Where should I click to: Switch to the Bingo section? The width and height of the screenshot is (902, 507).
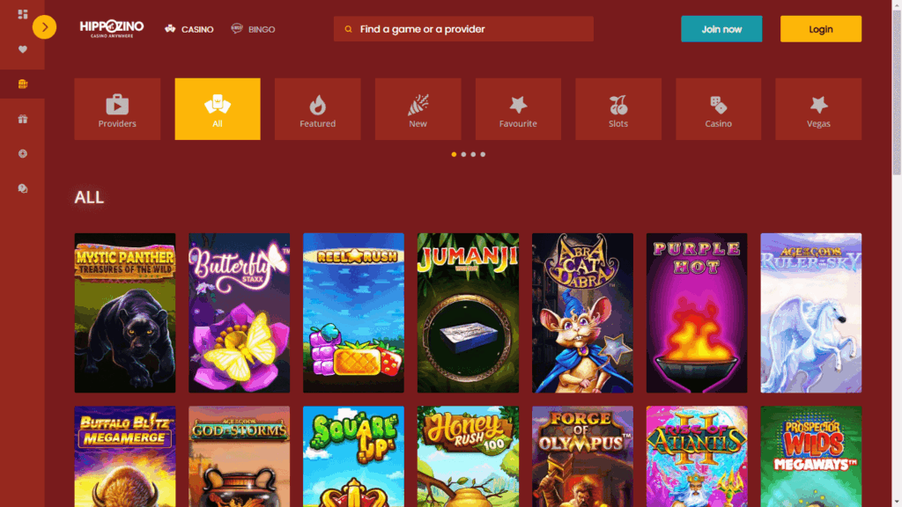[x=253, y=29]
